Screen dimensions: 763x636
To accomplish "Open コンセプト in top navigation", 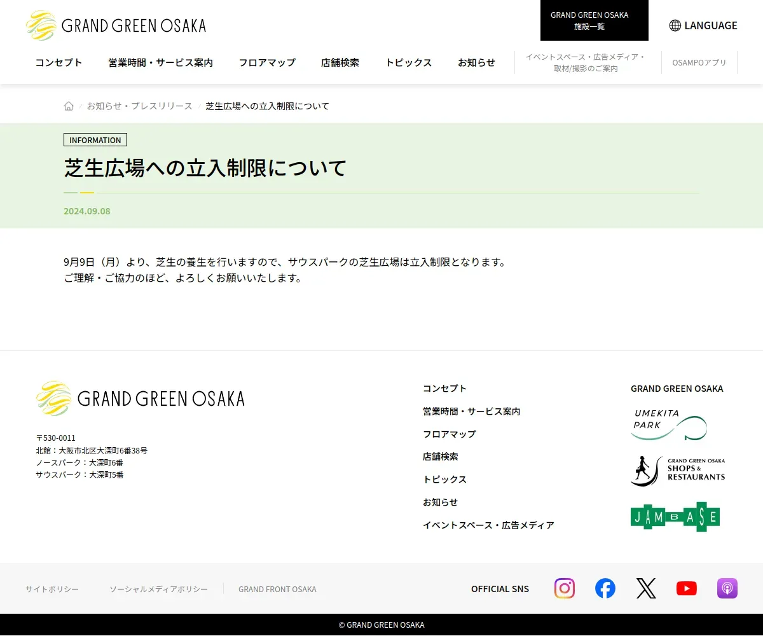I will pos(58,62).
